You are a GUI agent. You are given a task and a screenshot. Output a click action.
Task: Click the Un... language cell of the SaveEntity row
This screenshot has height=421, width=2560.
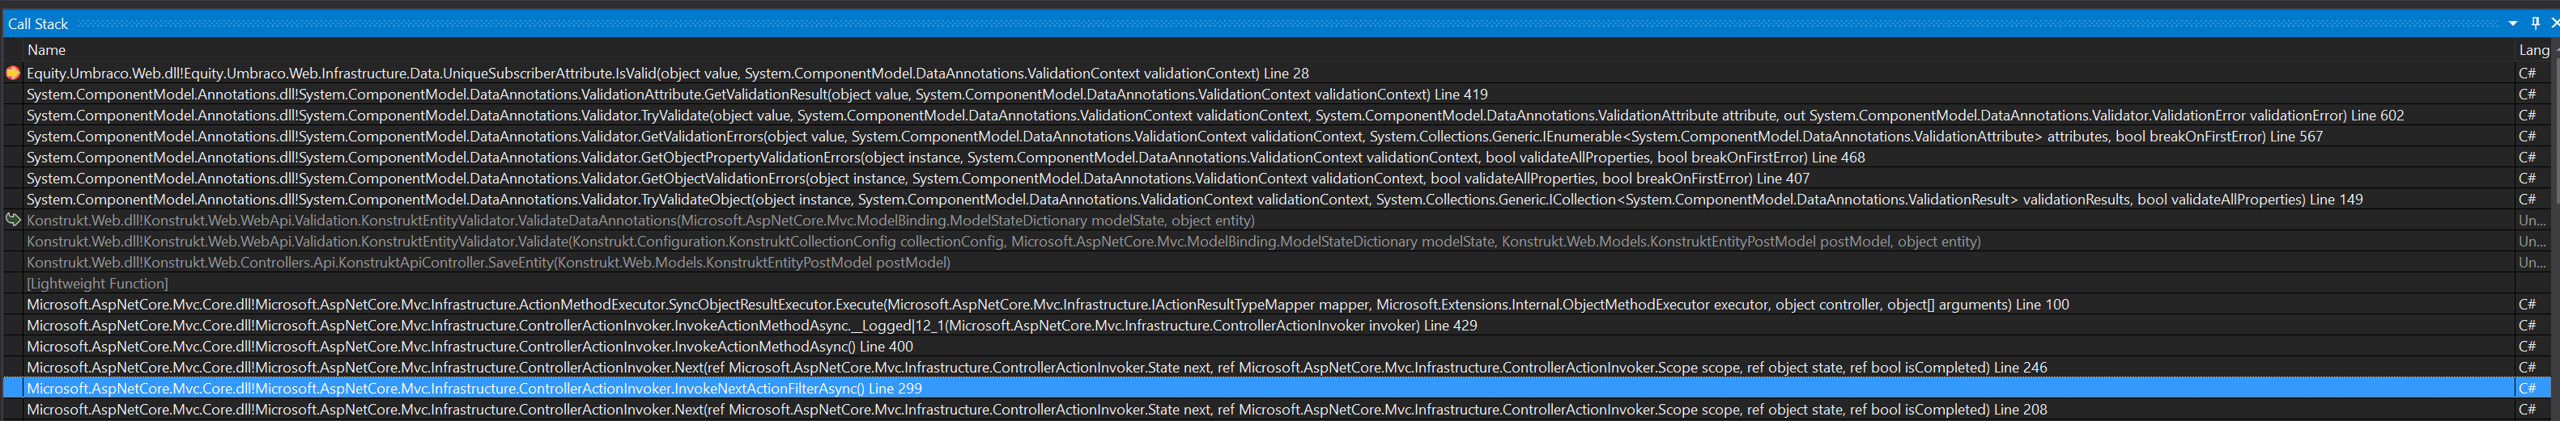[2533, 262]
